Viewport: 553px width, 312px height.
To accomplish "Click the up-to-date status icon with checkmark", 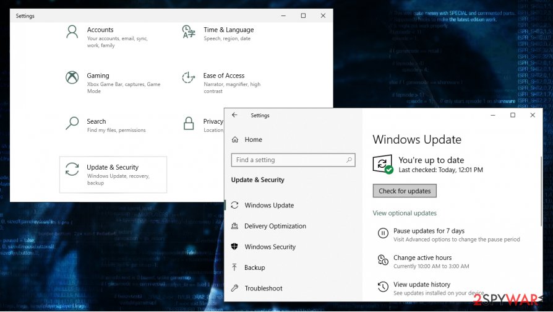I will tap(383, 164).
